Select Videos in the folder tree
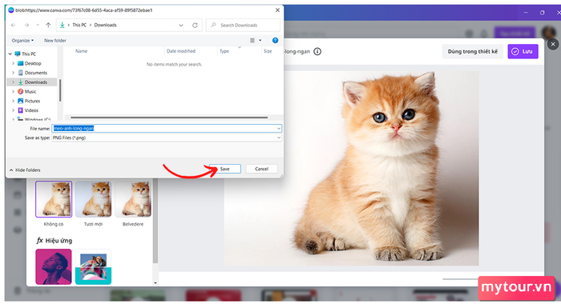Image resolution: width=561 pixels, height=308 pixels. coord(31,110)
